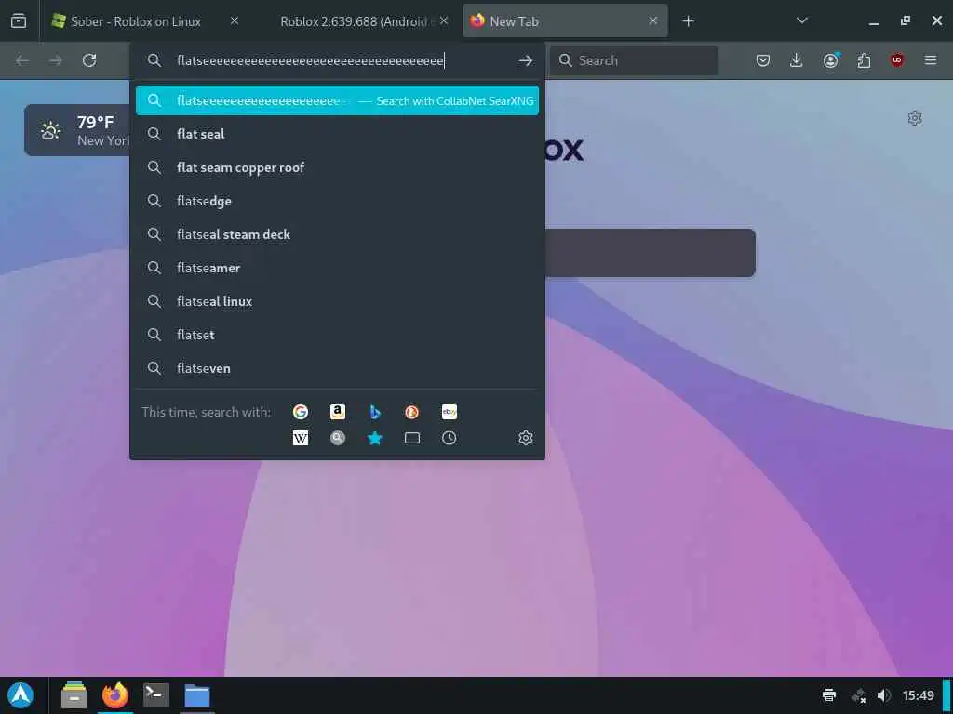
Task: Open the Arch Linux application launcher
Action: (20, 695)
